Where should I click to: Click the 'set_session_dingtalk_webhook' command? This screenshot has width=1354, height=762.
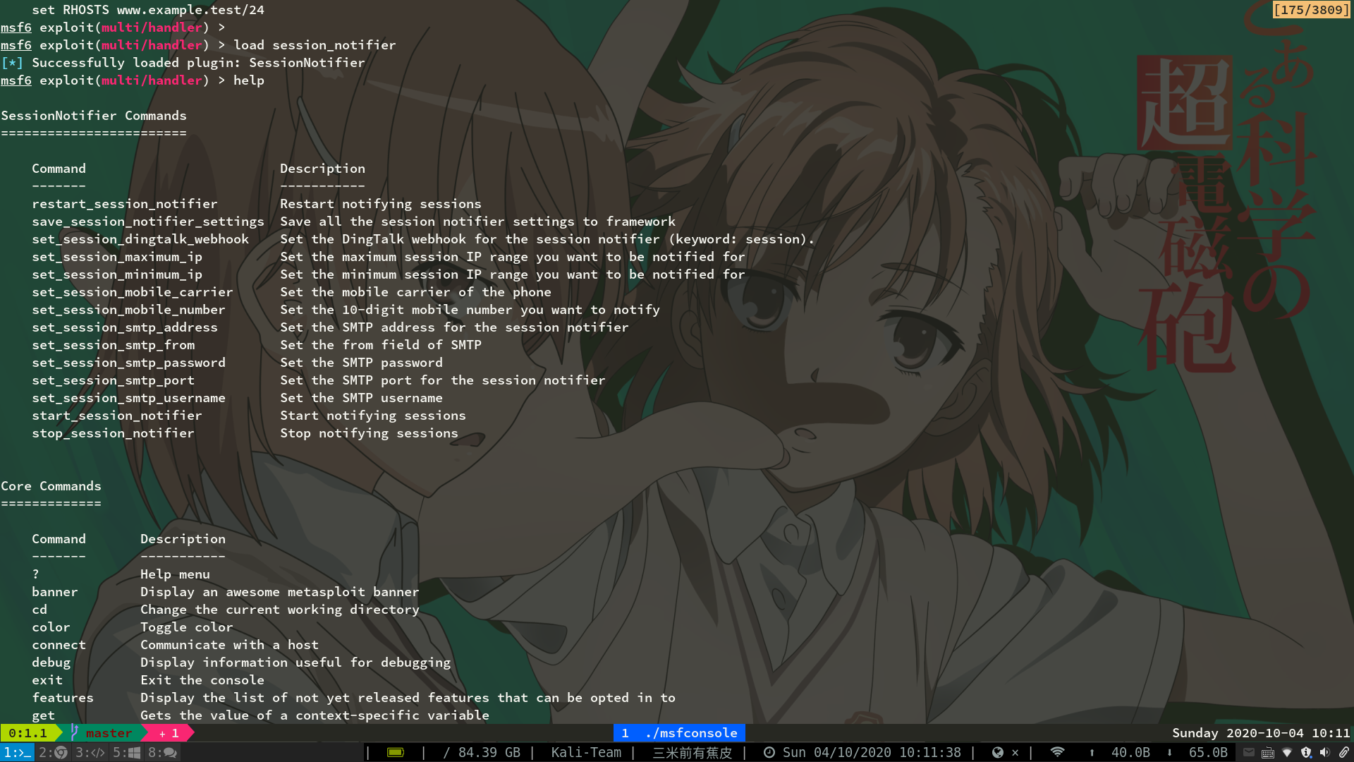click(140, 239)
